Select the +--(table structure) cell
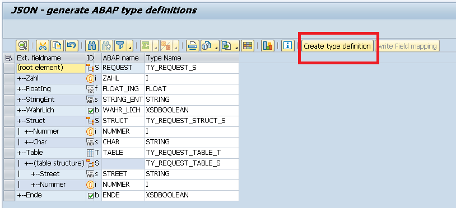The height and width of the screenshot is (208, 456). [50, 163]
